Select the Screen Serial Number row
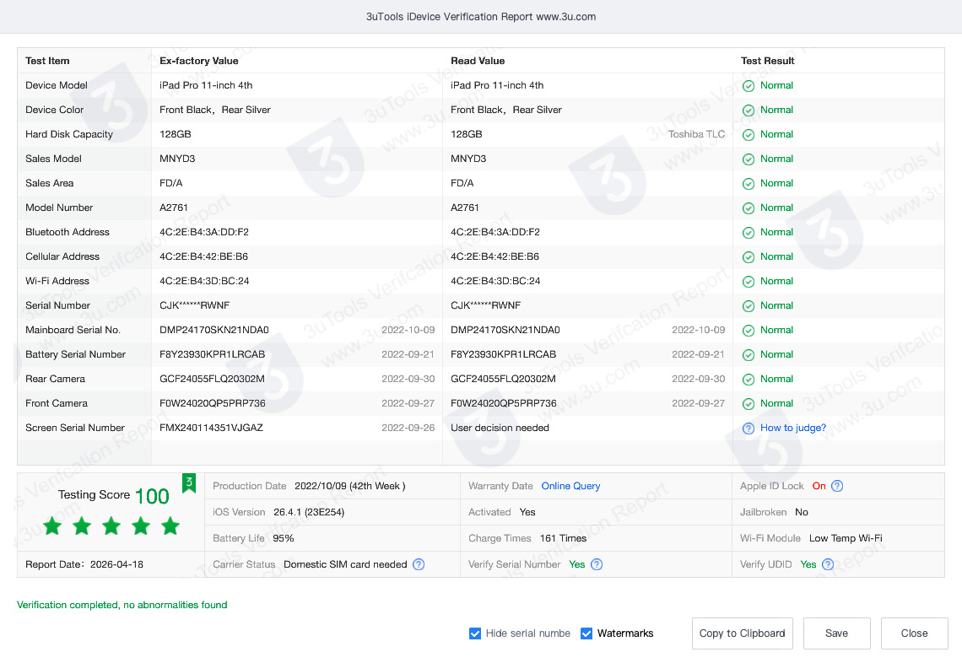This screenshot has height=663, width=962. click(75, 428)
